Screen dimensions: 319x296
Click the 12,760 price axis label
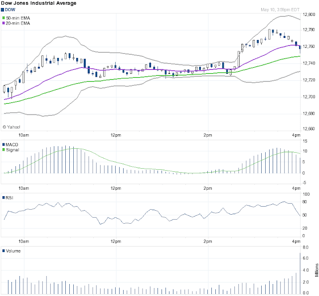309,46
